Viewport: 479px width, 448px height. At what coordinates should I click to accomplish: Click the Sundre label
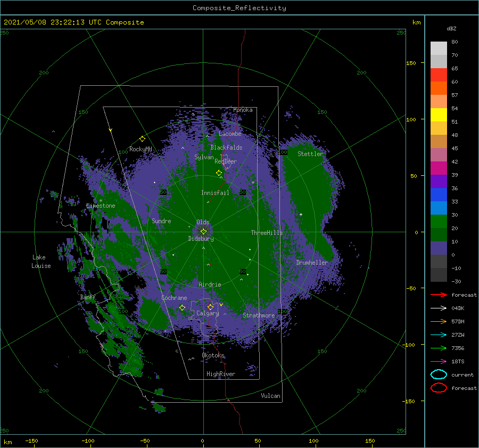[161, 221]
